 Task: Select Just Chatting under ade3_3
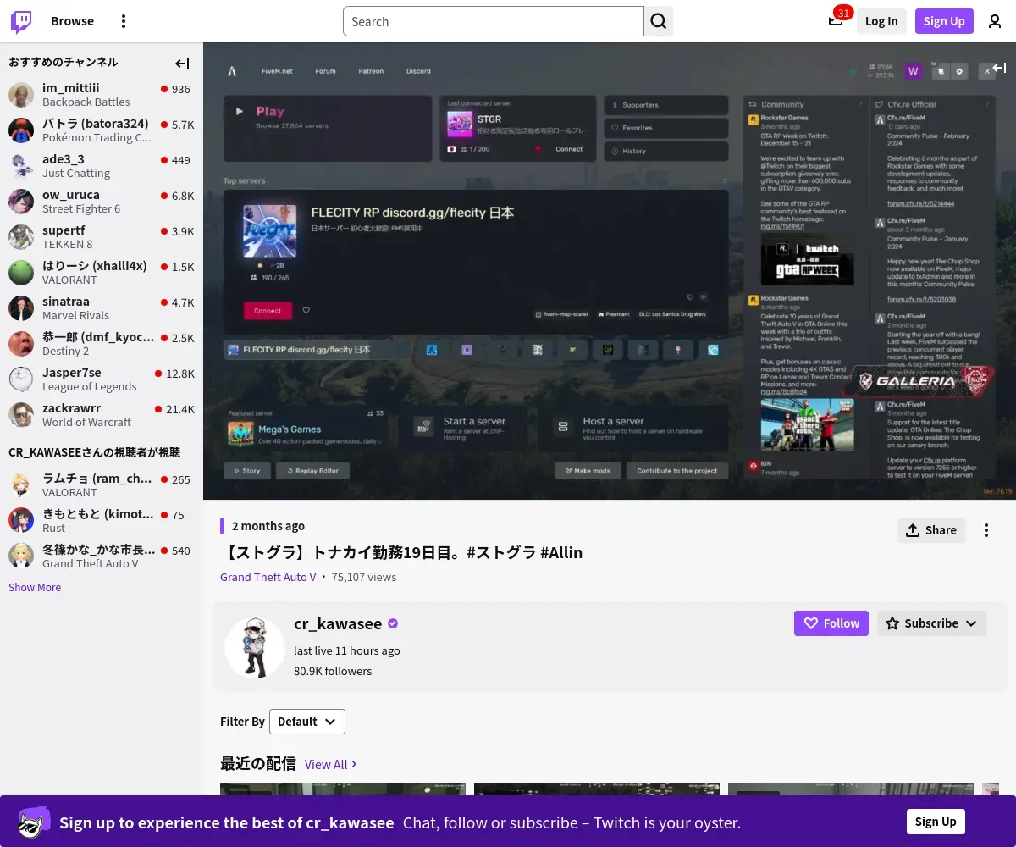click(x=76, y=173)
